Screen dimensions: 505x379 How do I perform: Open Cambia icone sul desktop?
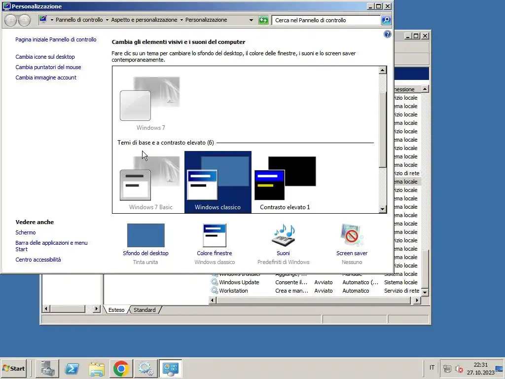click(x=45, y=57)
